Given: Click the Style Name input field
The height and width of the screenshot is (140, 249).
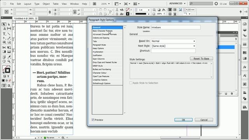Looking at the screenshot, I should point(175,27).
